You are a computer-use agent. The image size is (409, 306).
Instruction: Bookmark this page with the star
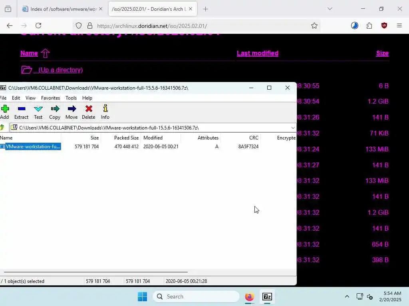pos(314,25)
